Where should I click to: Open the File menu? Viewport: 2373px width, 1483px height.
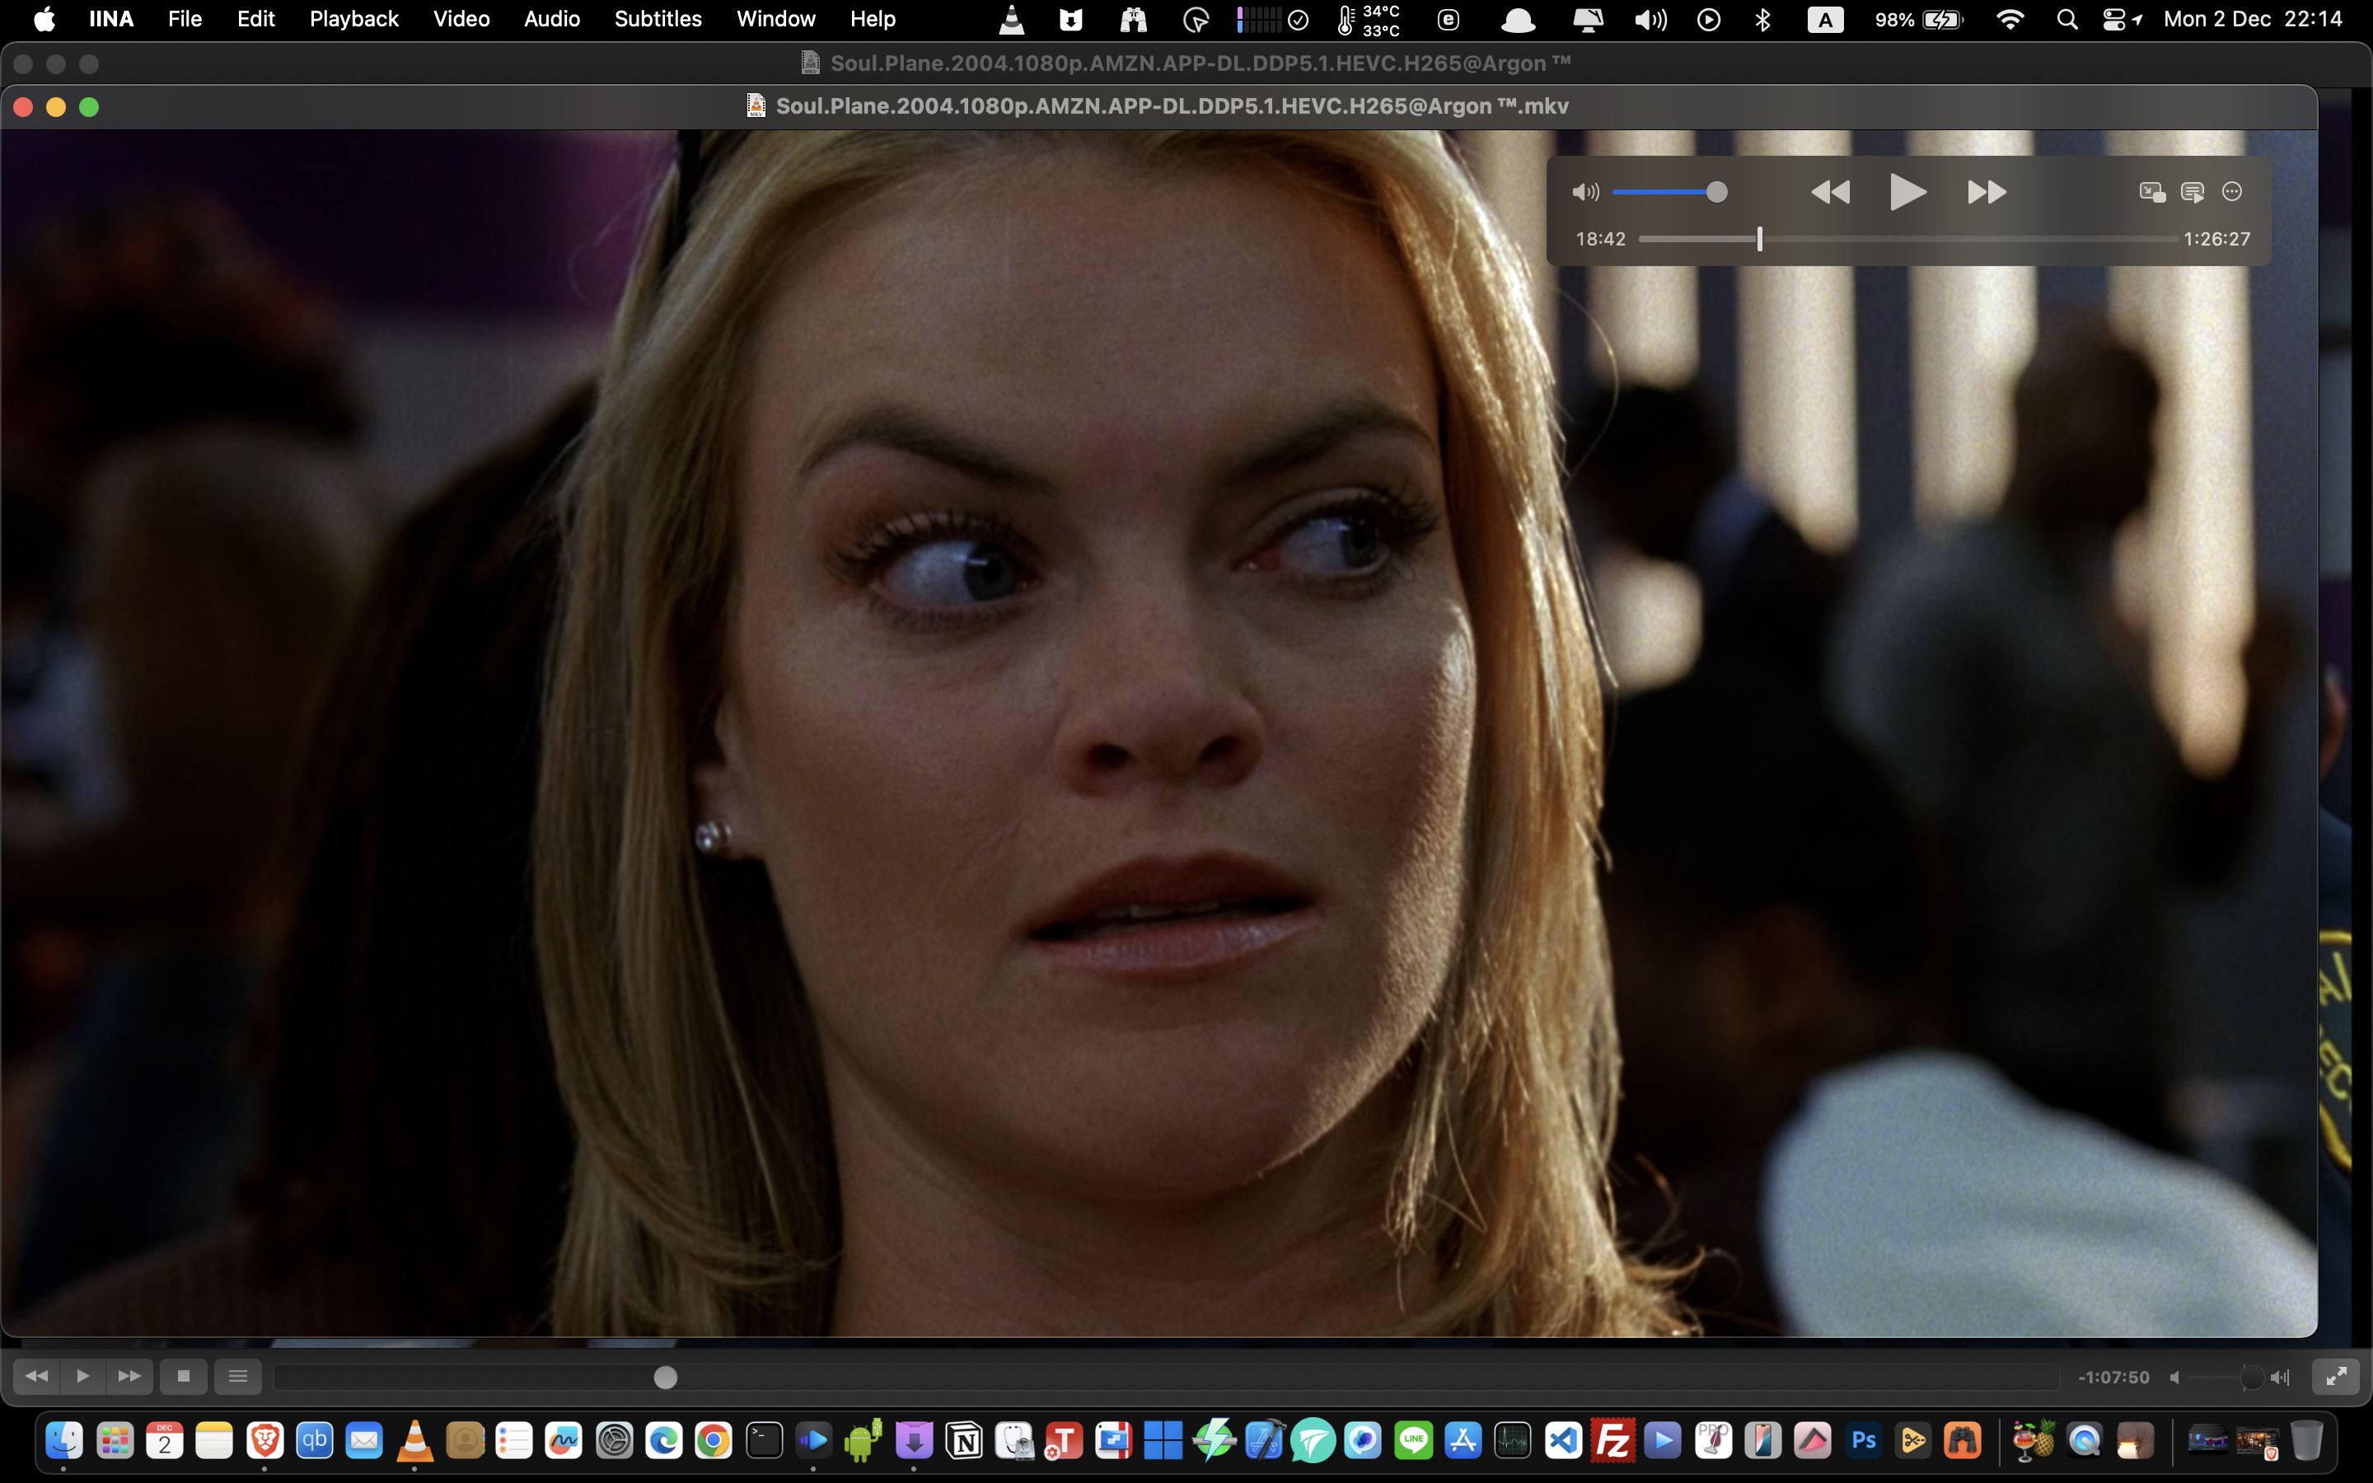tap(185, 19)
